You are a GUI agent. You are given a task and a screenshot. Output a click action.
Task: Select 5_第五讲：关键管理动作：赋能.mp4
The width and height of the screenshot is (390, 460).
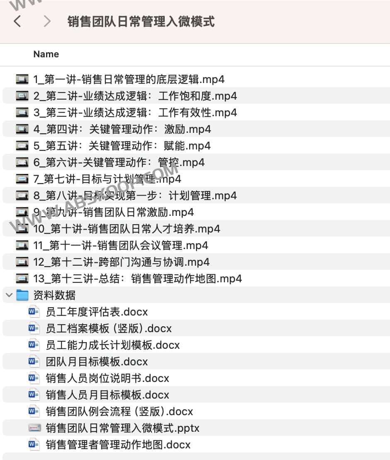click(122, 146)
